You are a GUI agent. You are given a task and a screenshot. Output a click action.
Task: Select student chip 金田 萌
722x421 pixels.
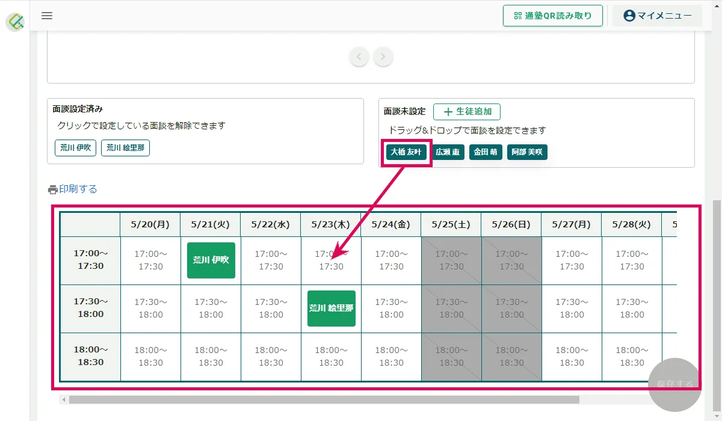[486, 152]
